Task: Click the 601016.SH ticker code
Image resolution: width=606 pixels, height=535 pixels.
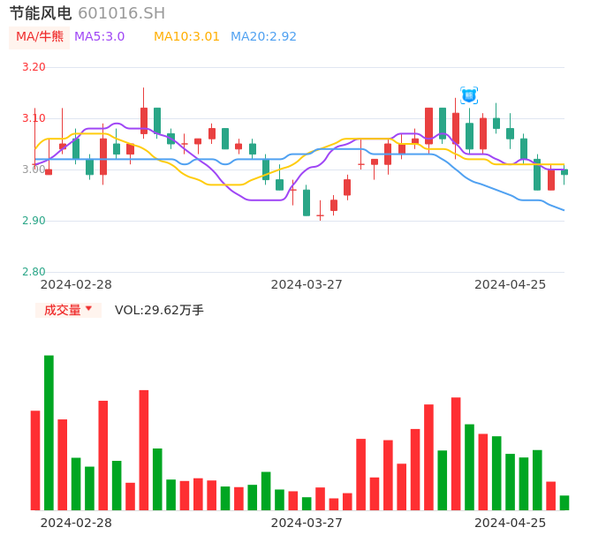Action: (121, 13)
